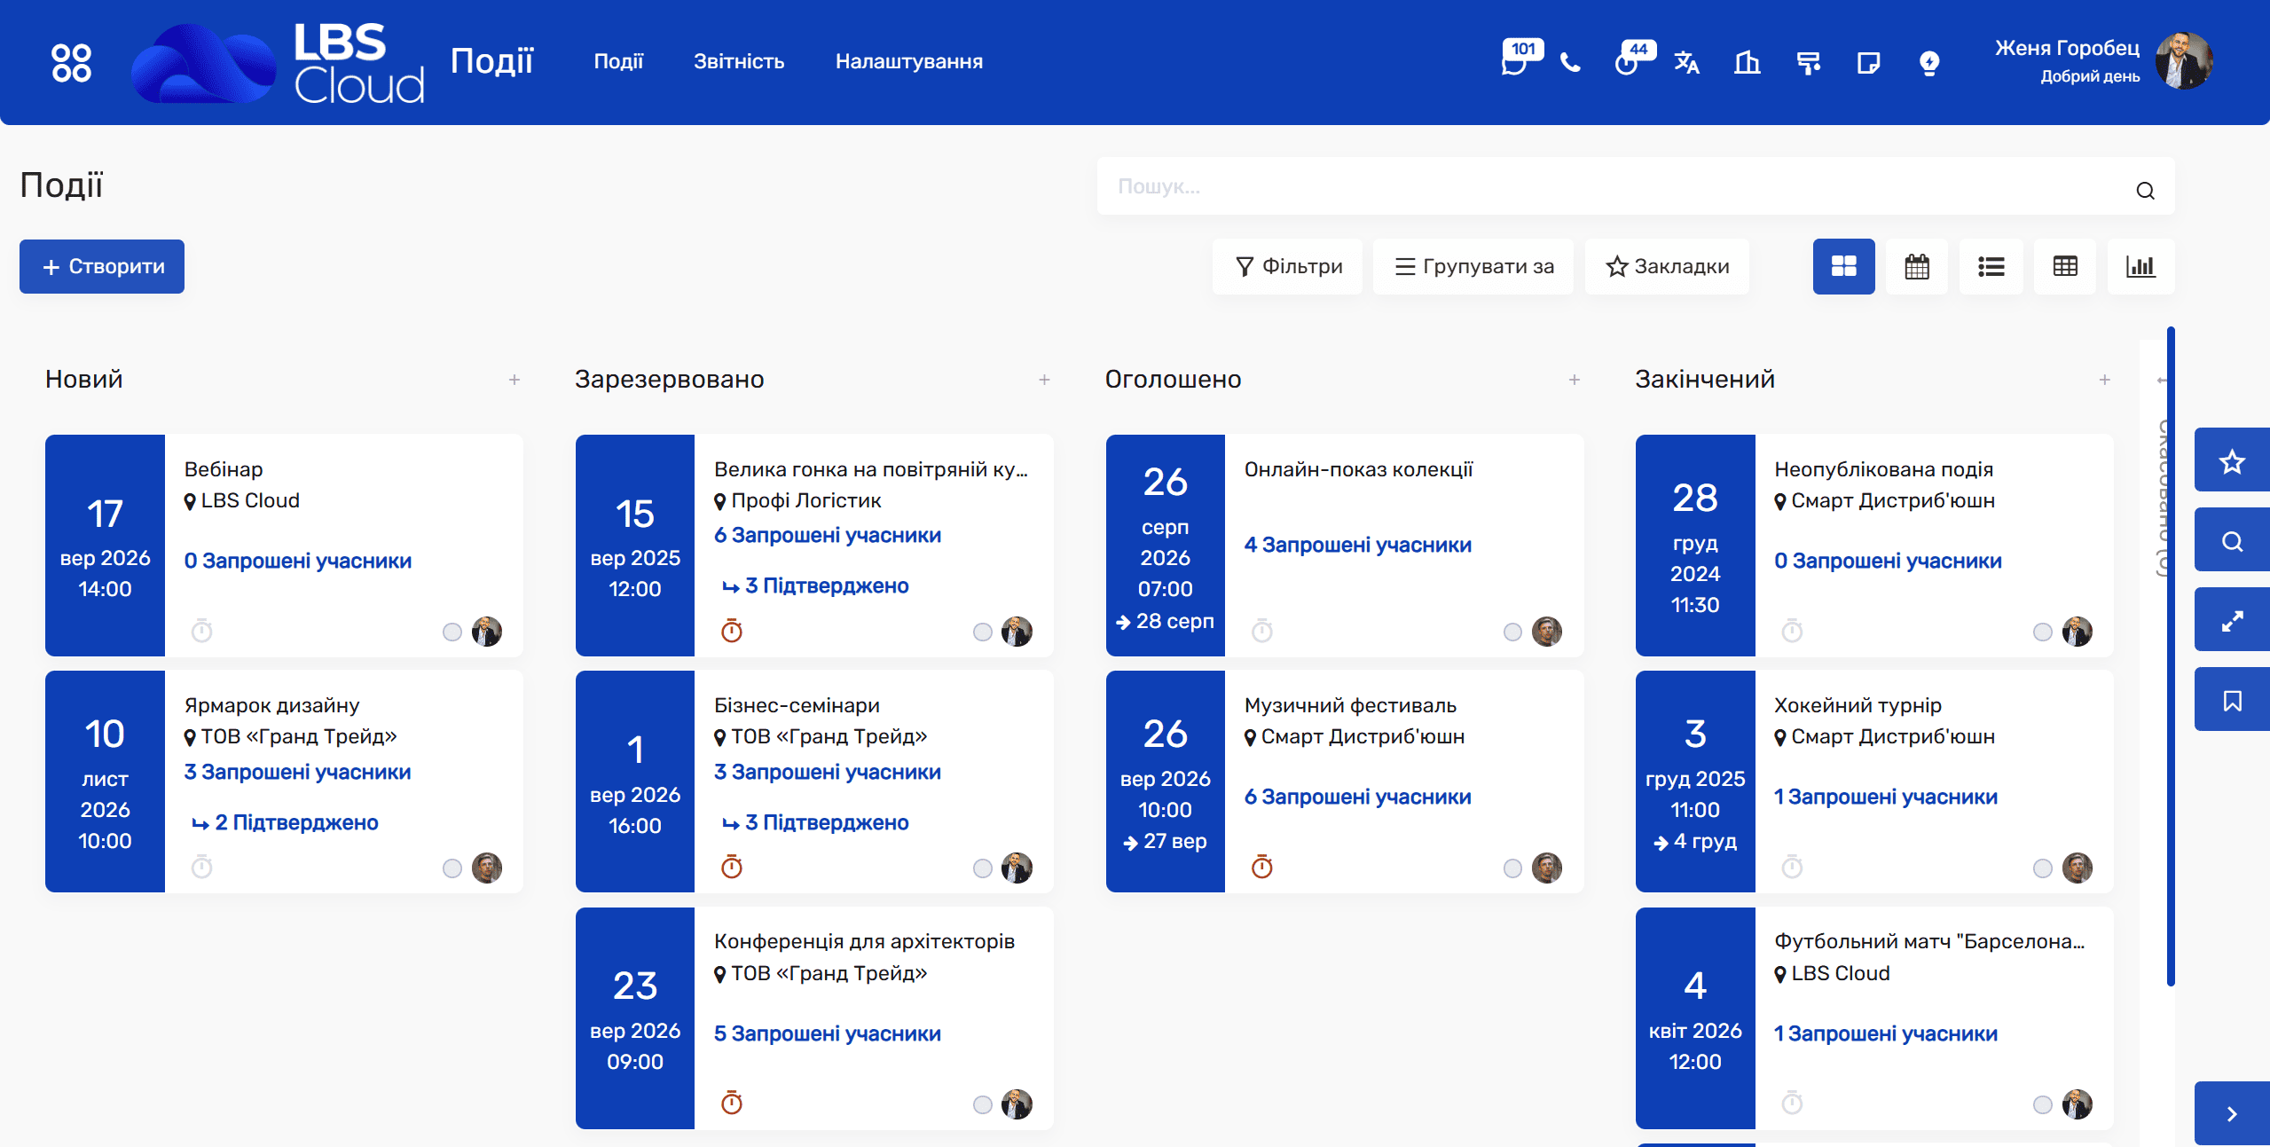Screen dimensions: 2270x1147
Task: Click the lightbulb ideas icon
Action: coord(1928,63)
